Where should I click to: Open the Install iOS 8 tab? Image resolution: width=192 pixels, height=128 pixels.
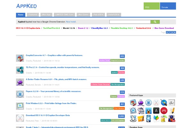(x=114, y=15)
